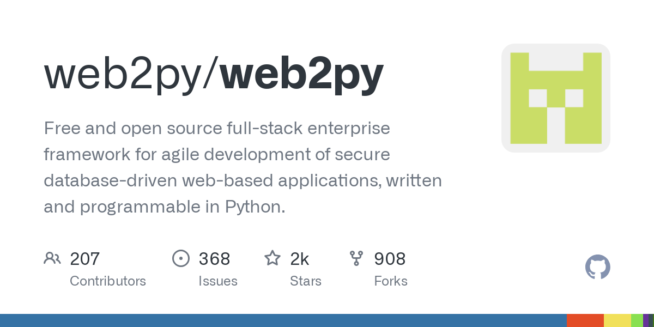This screenshot has width=654, height=327.
Task: Select the orange-red language bar segment
Action: click(x=585, y=320)
